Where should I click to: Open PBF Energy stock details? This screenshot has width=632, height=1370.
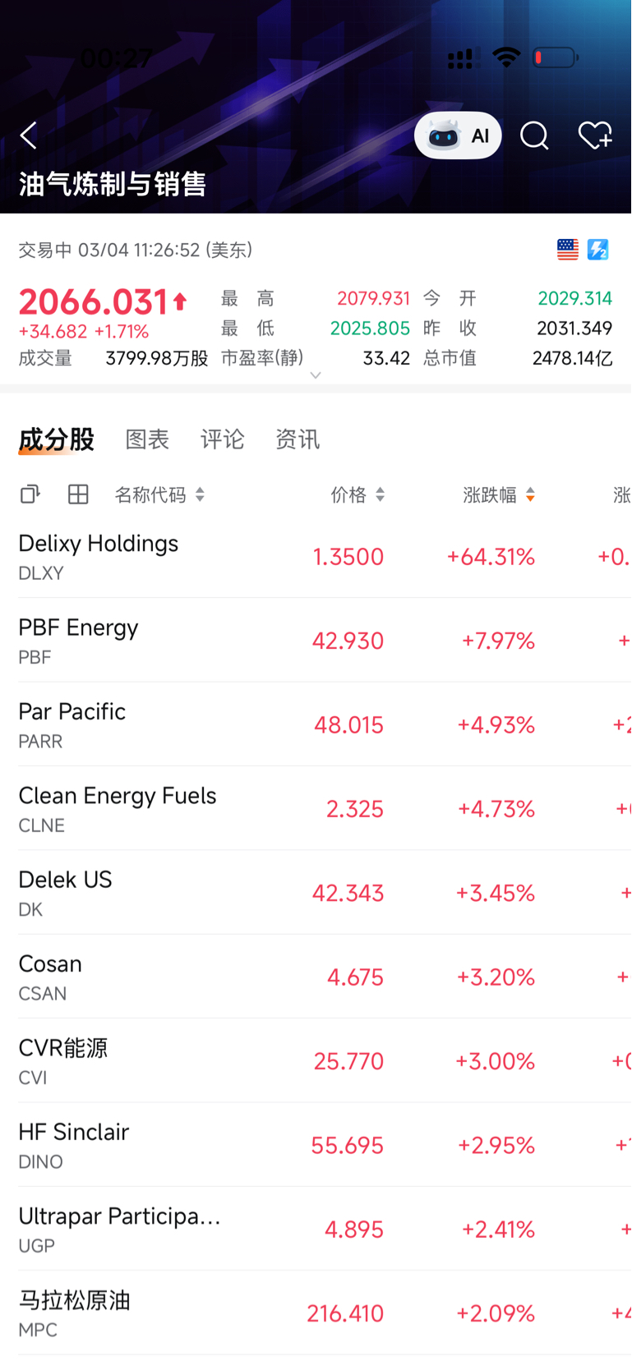tap(79, 640)
